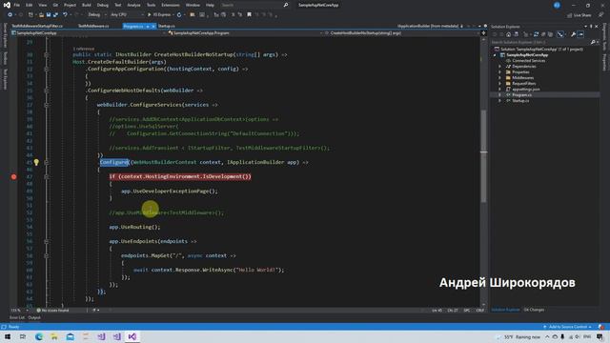Viewport: 610px width, 343px height.
Task: Collapse the Configure lambda block outline
Action: (47, 162)
